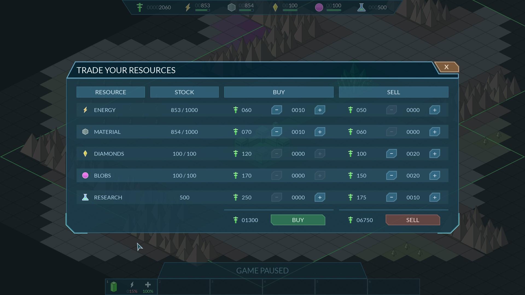525x295 pixels.
Task: Close the trade window with X
Action: (446, 67)
